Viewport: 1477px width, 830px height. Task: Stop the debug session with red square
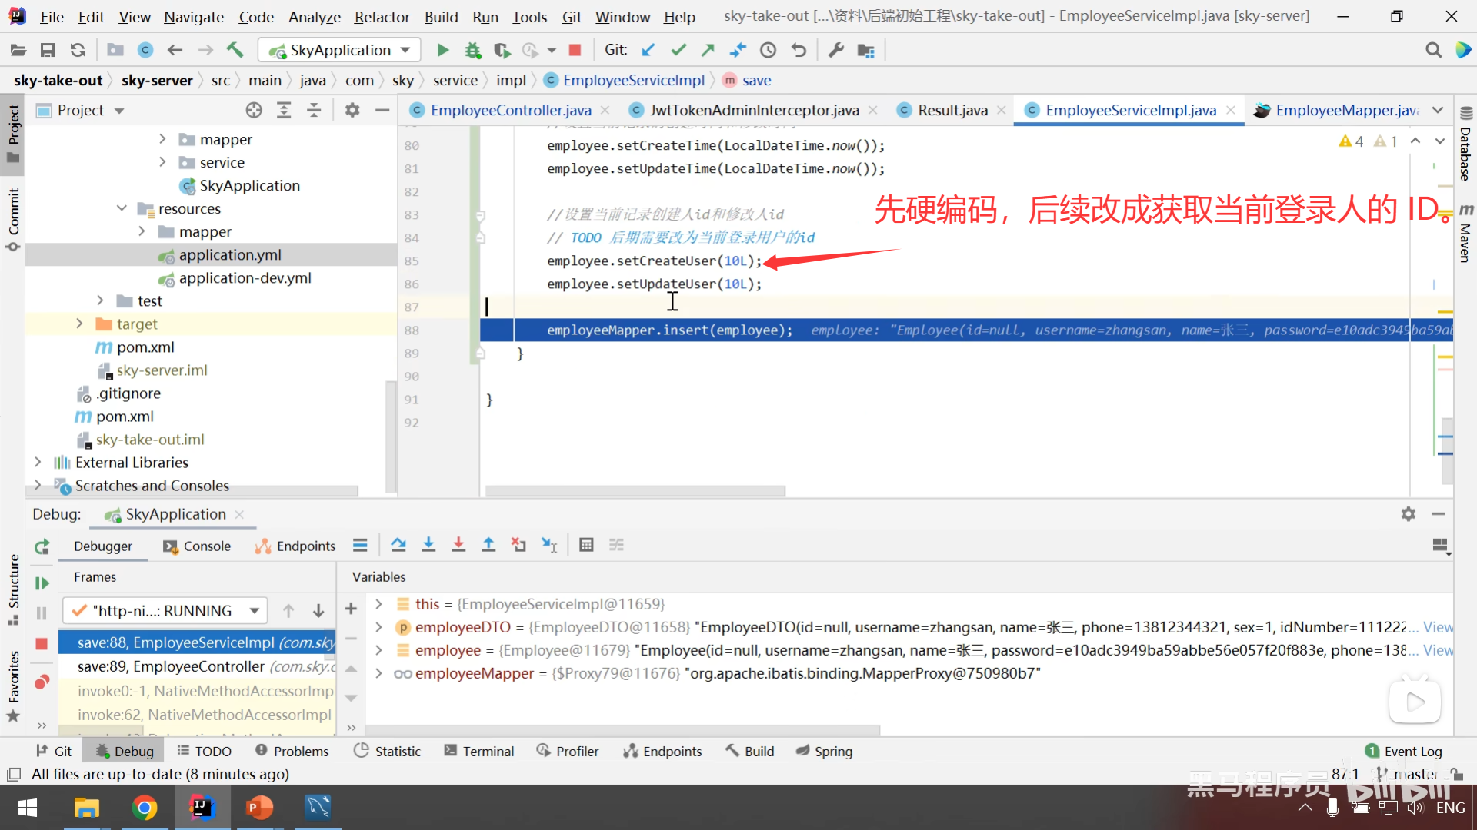tap(42, 643)
